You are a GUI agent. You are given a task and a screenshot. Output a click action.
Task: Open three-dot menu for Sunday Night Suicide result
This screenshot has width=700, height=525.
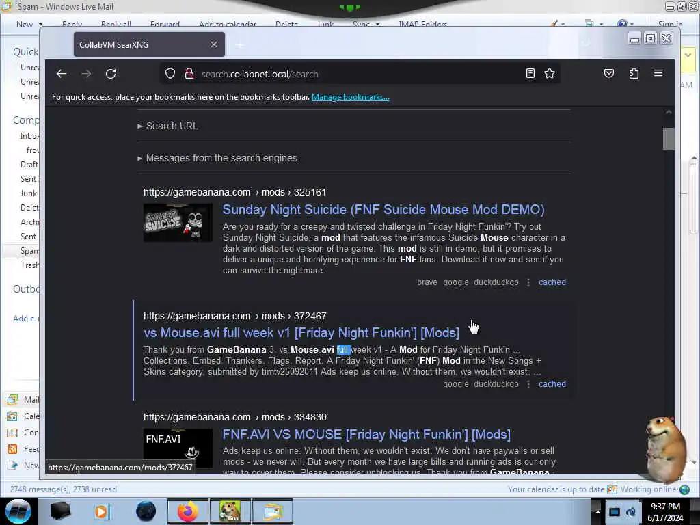[528, 282]
